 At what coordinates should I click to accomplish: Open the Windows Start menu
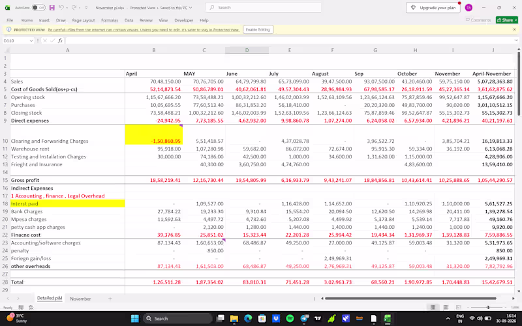click(135, 318)
